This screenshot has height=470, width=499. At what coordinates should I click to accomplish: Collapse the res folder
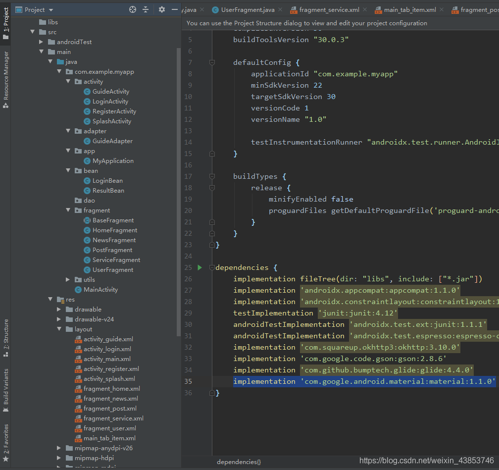[x=50, y=299]
